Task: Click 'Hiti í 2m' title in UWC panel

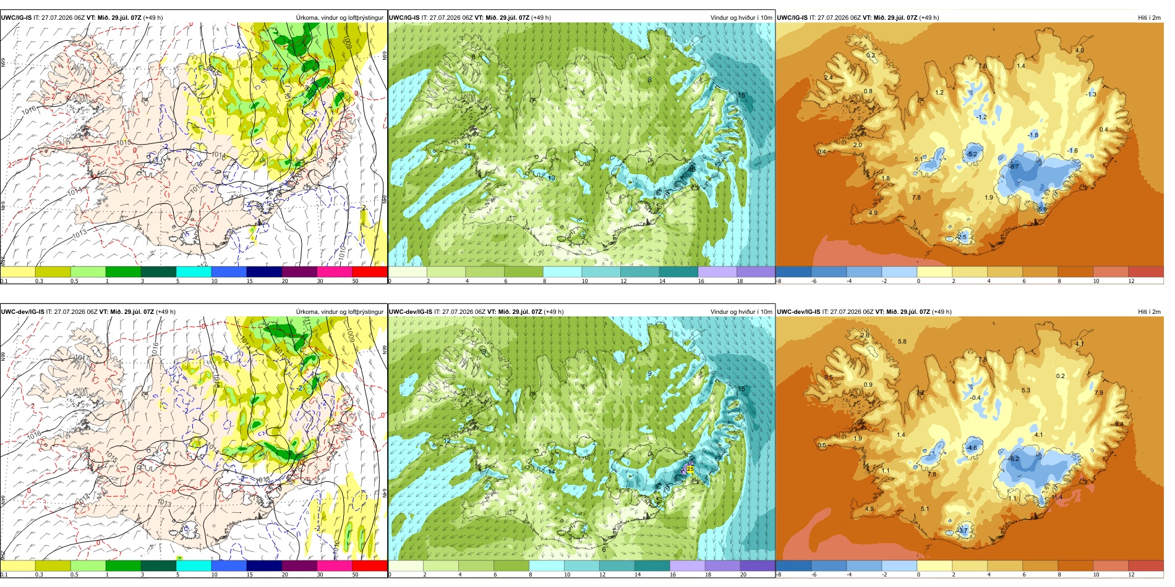Action: (1149, 17)
